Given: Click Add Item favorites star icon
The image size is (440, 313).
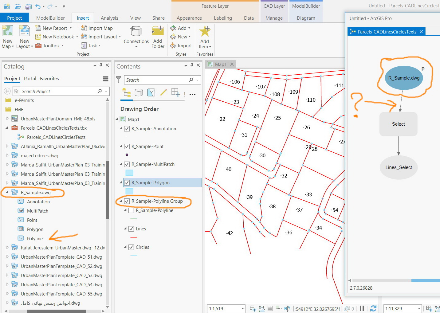Looking at the screenshot, I should 205,32.
